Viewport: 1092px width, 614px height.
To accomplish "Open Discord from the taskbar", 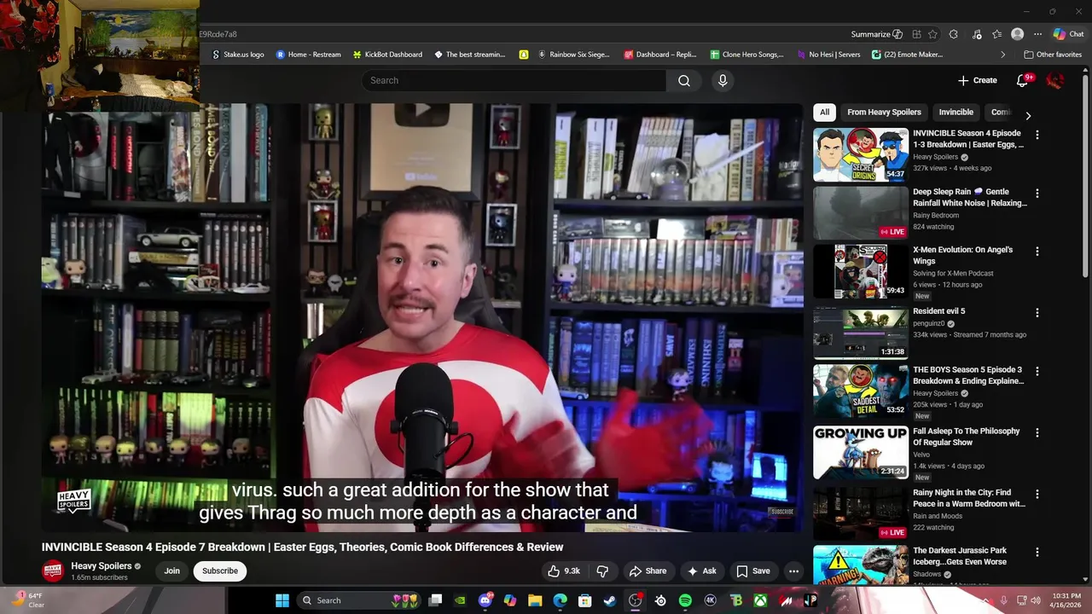I will [485, 600].
